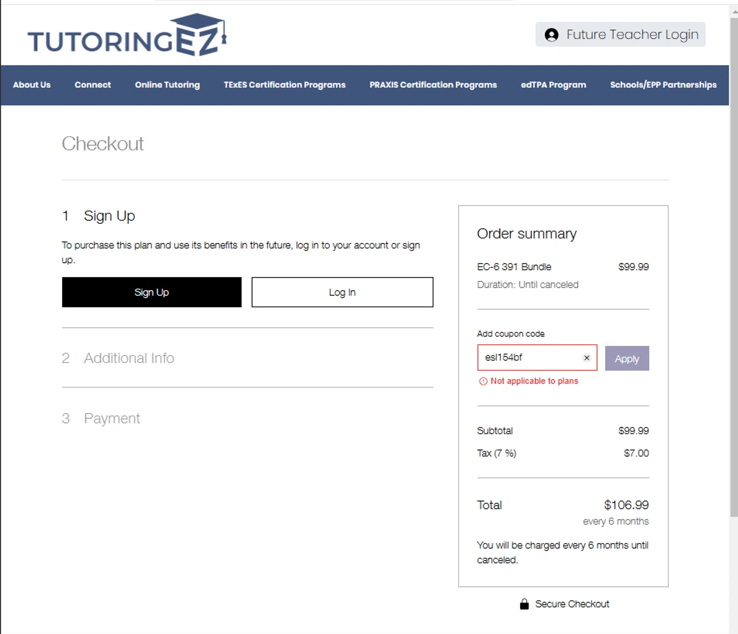Click the every 6 months text under total
The height and width of the screenshot is (634, 738).
click(x=616, y=521)
